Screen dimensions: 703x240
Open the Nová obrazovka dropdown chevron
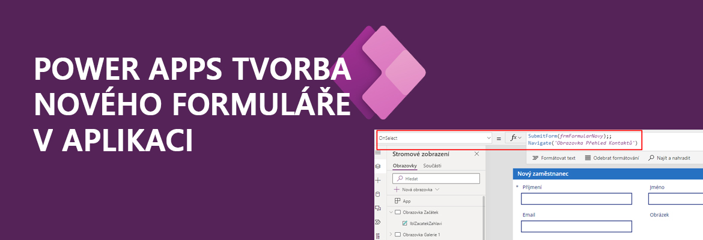(437, 190)
